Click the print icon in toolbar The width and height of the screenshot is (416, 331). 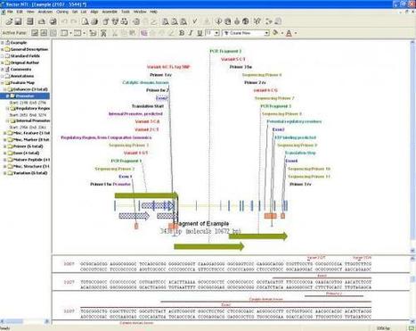53,21
